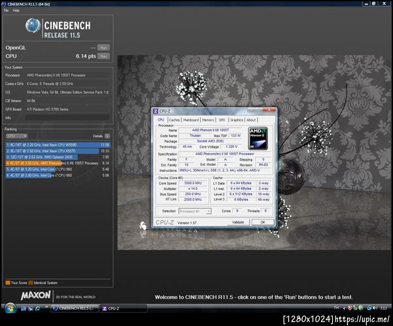Open the Windows Start menu orb
Viewport: 393px width, 326px height.
10,308
